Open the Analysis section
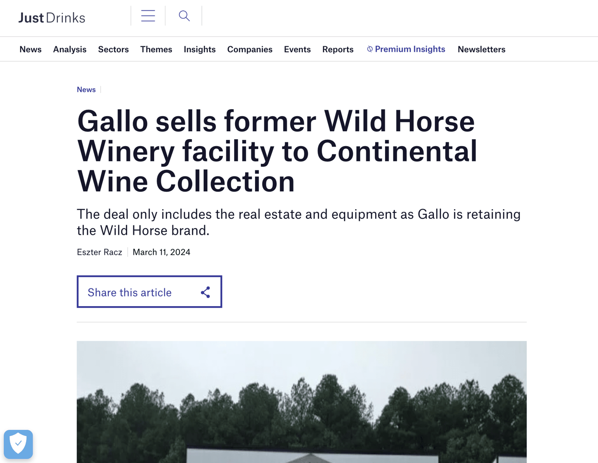Image resolution: width=598 pixels, height=463 pixels. 69,49
